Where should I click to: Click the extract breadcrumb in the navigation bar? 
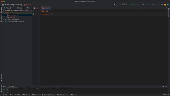28,5
